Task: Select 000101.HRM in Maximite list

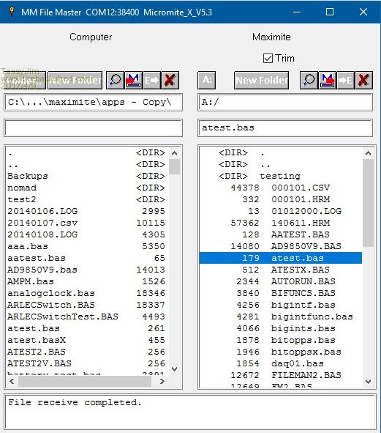Action: coord(281,199)
